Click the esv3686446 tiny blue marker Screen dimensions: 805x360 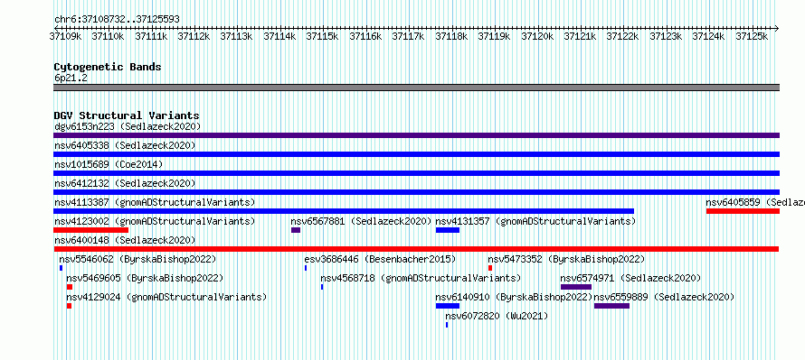click(x=306, y=268)
